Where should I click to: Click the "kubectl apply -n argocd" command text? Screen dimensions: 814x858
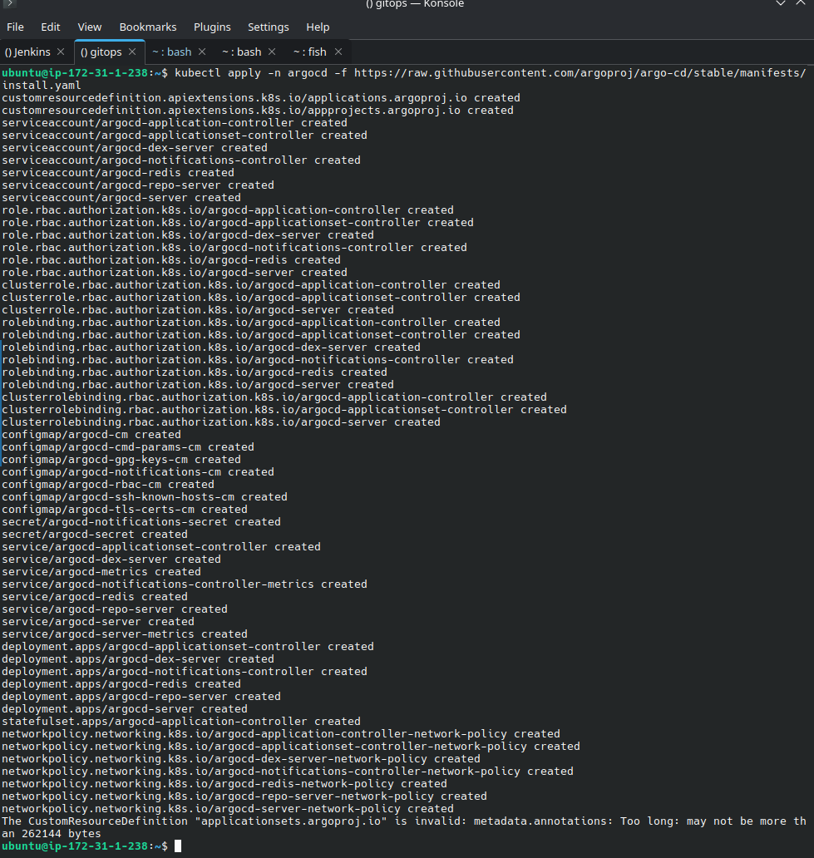[251, 73]
